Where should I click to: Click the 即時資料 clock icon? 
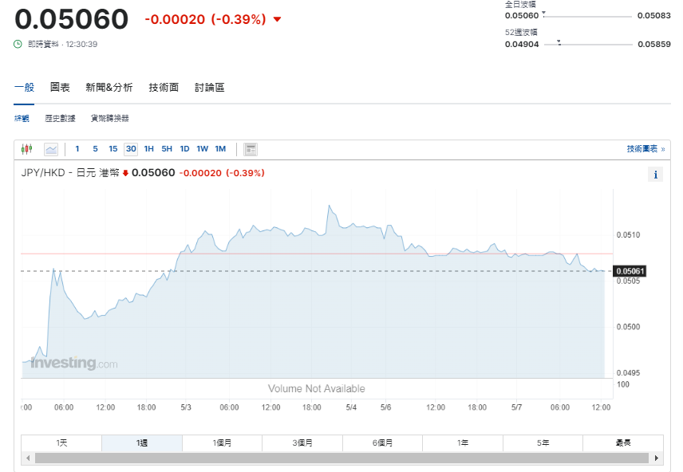pos(19,45)
